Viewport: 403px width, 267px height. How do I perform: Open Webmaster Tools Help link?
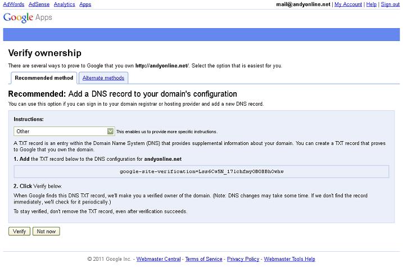289,259
